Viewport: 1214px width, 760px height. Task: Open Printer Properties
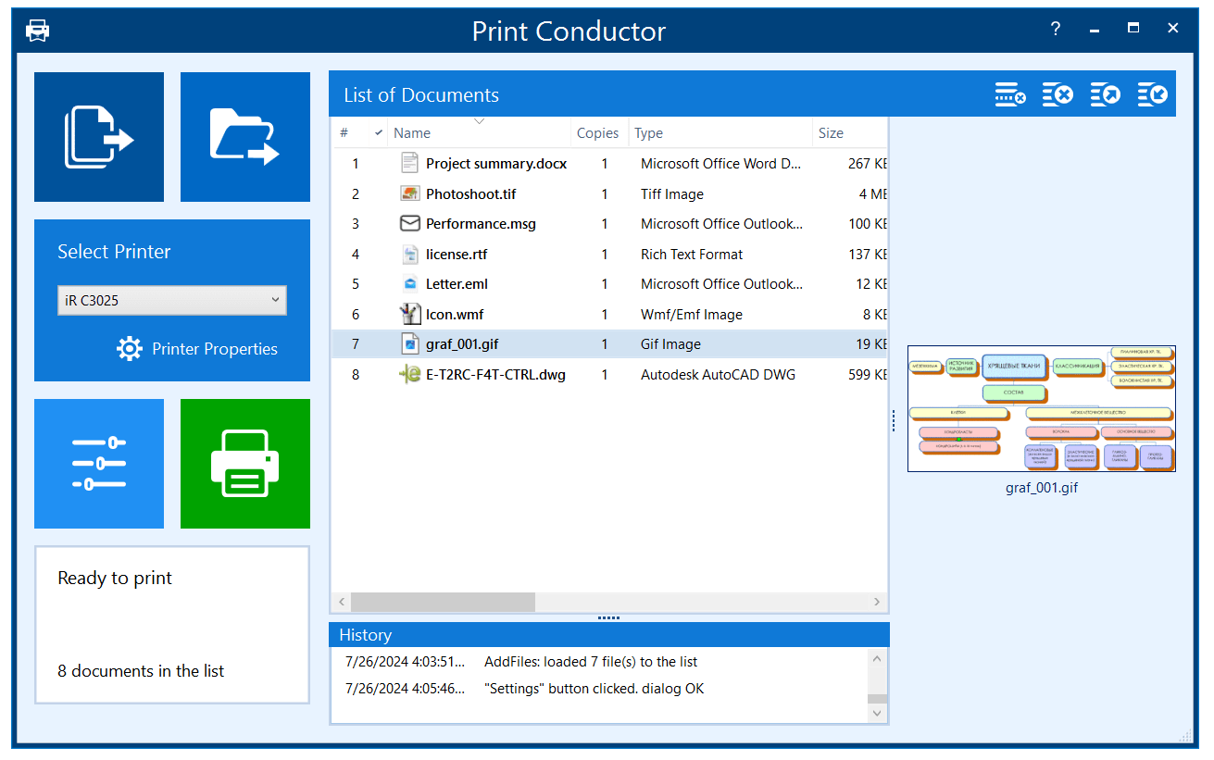[197, 349]
